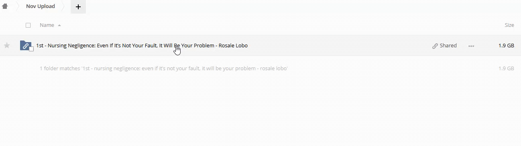Sort files by Size column
This screenshot has height=146, width=521.
[x=509, y=25]
